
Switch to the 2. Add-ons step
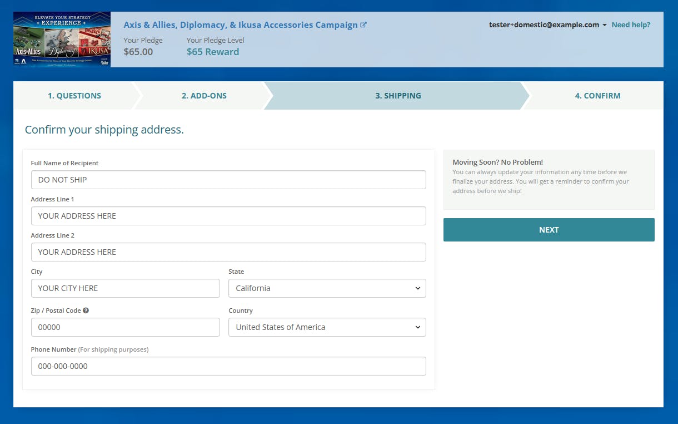tap(204, 96)
